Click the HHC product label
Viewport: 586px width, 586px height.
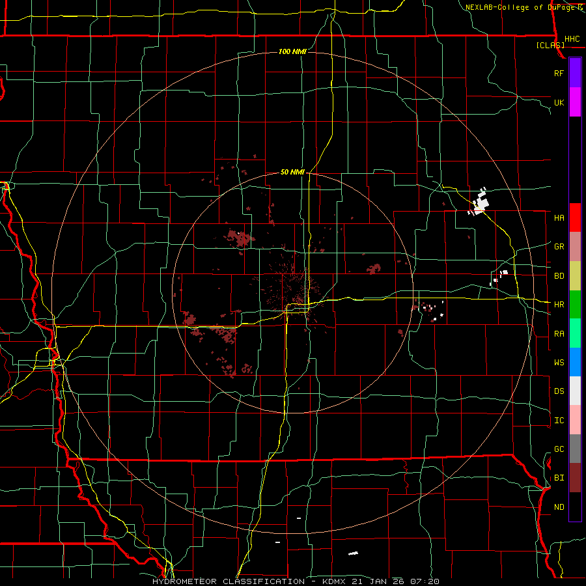tap(572, 39)
